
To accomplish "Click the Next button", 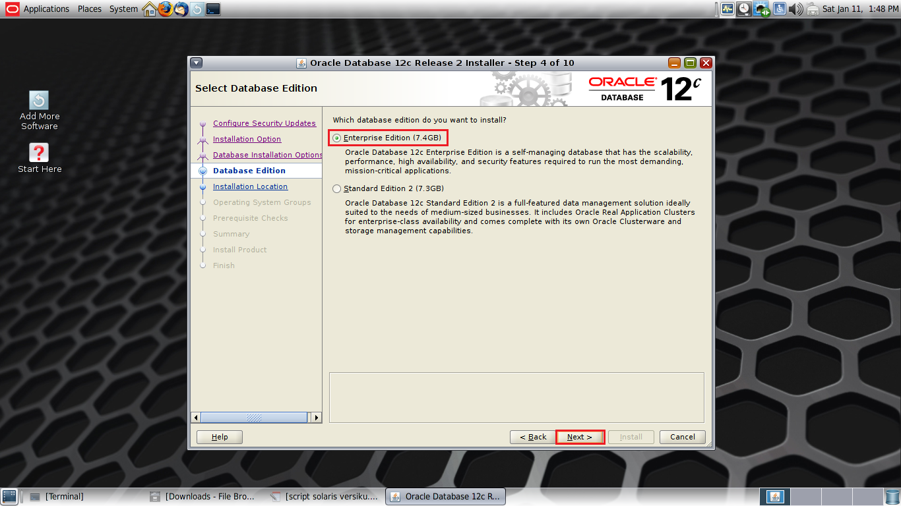I will click(x=580, y=437).
